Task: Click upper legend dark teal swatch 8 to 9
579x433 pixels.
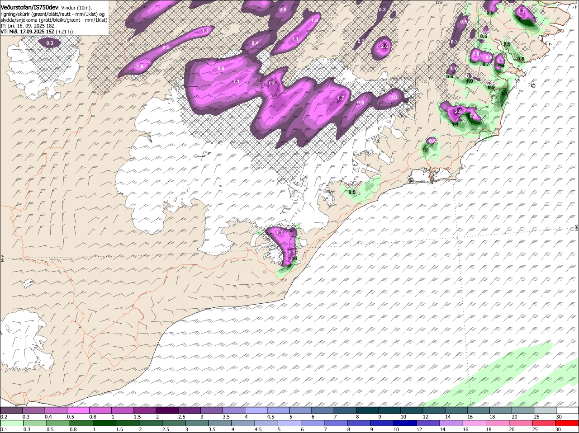Action: tap(368, 410)
